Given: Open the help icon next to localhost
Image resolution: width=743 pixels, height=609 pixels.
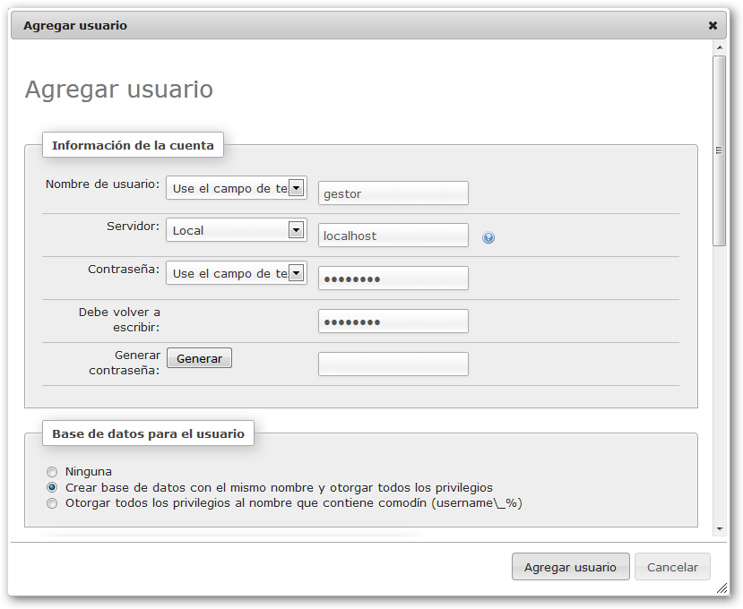Looking at the screenshot, I should pos(487,236).
